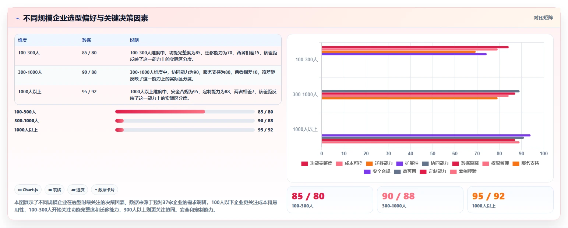
Task: Select the 数据卡片 chip
Action: tap(105, 190)
